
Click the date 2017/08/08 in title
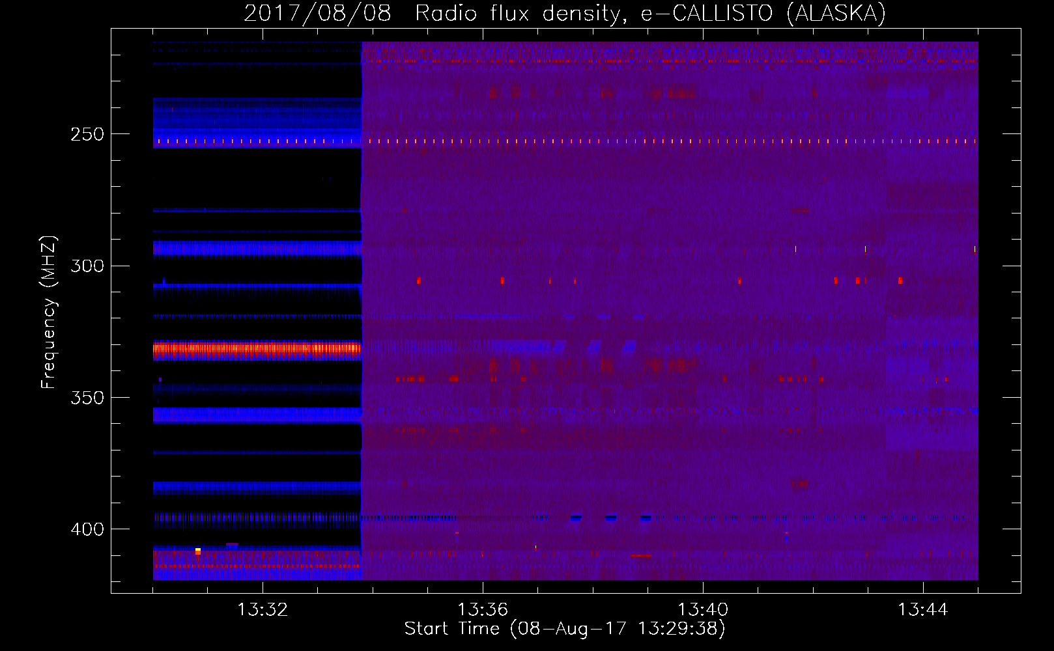317,13
